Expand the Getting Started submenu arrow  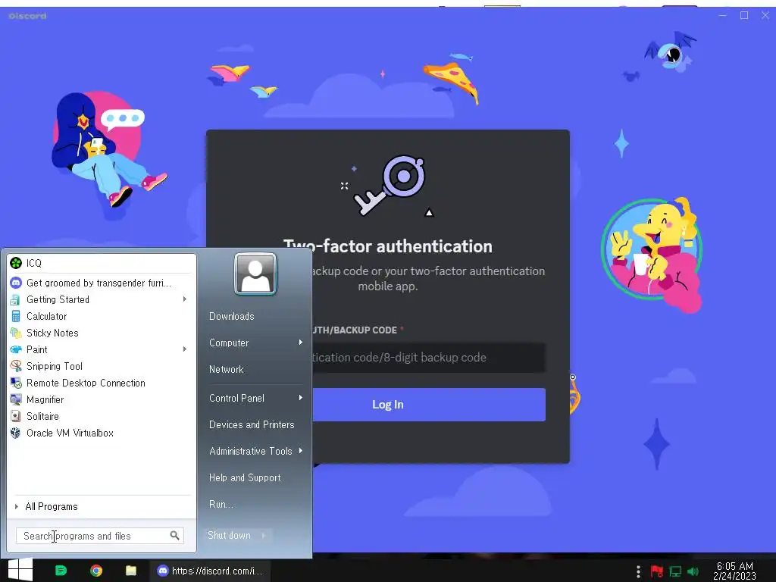tap(185, 299)
